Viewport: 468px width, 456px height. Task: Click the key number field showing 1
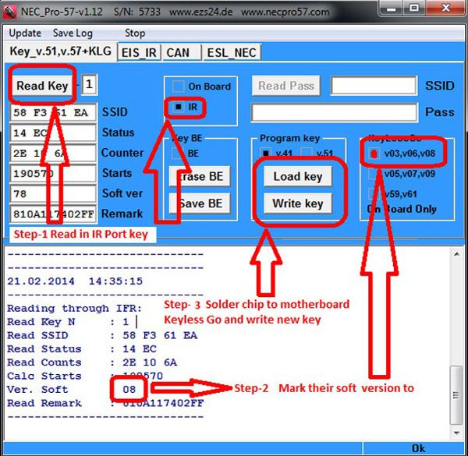coord(89,85)
